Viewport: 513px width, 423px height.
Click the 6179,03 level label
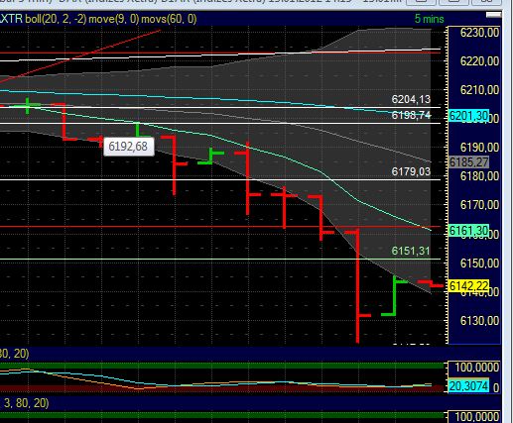pyautogui.click(x=411, y=171)
